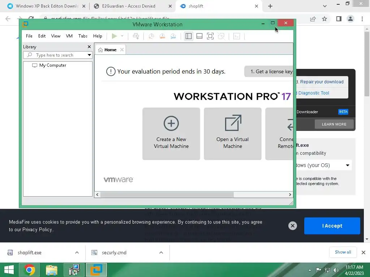Click the VMware home horizontal scrollbar thumb
This screenshot has width=370, height=277.
click(167, 194)
